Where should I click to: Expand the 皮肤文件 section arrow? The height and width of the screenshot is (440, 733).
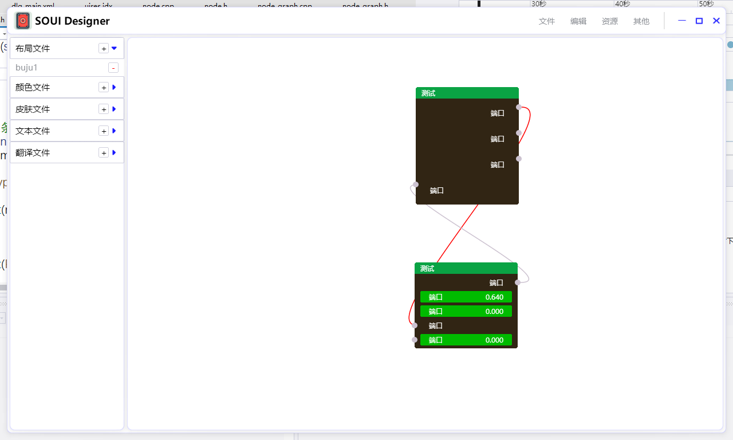click(114, 109)
